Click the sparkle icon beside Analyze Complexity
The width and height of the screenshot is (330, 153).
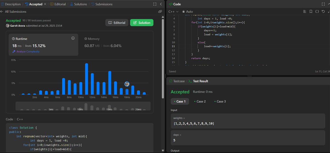[14, 51]
